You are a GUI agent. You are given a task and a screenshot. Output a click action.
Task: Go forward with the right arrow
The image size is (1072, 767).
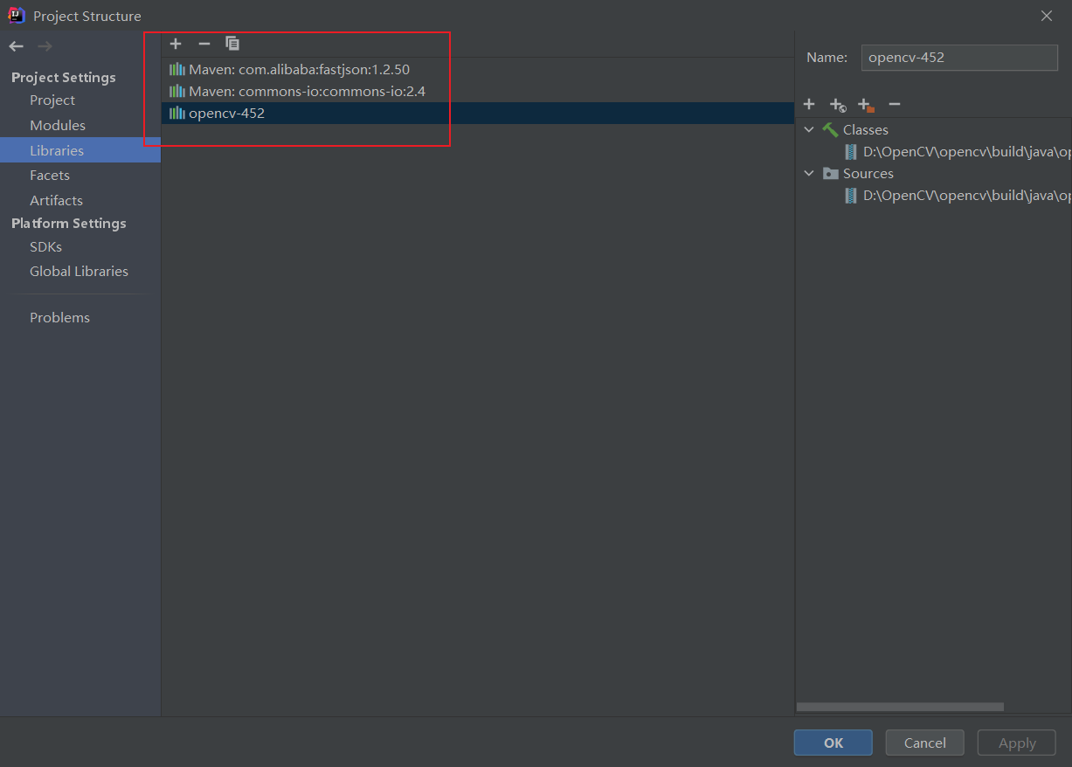tap(45, 46)
